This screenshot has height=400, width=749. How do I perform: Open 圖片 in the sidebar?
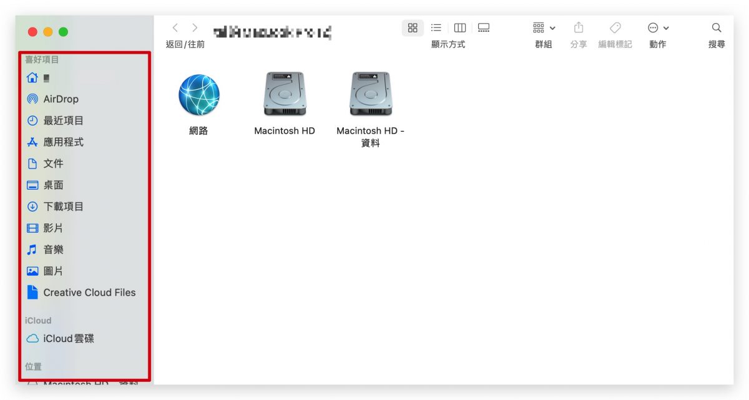click(x=45, y=271)
